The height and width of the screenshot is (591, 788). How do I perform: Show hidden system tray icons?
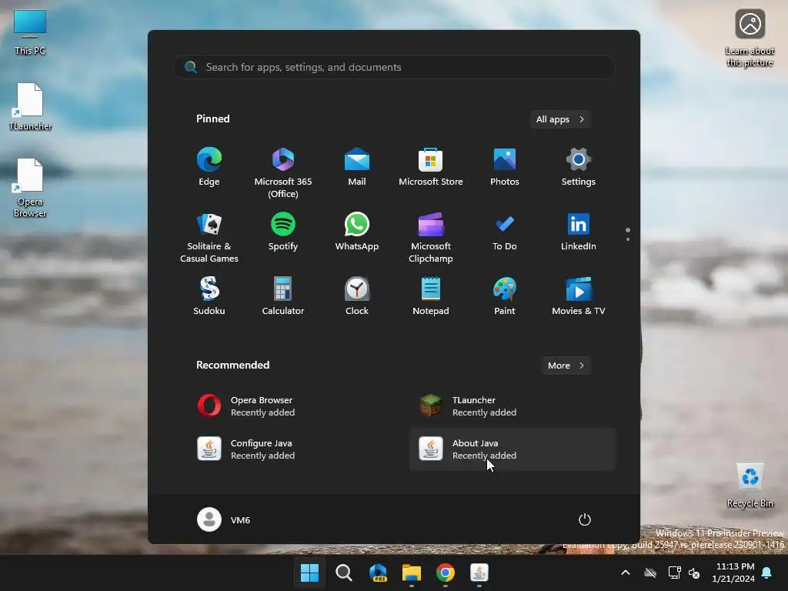626,573
